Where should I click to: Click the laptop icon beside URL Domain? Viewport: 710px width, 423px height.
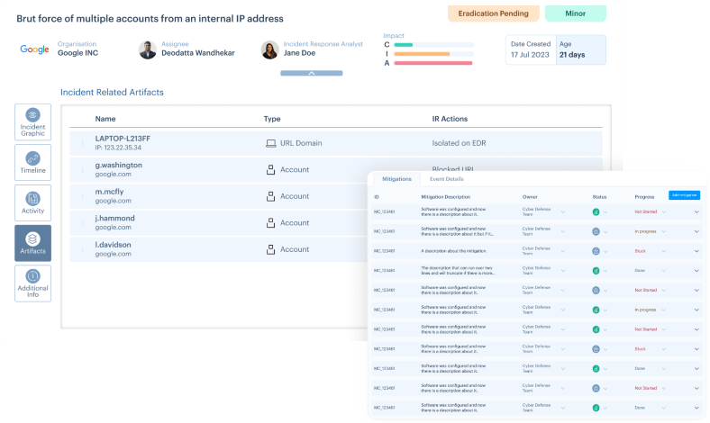[x=270, y=143]
